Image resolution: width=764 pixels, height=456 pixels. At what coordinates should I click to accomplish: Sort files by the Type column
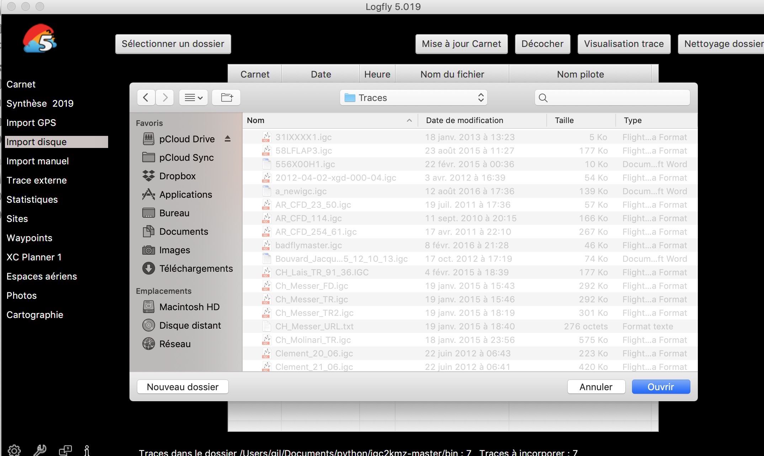coord(657,120)
